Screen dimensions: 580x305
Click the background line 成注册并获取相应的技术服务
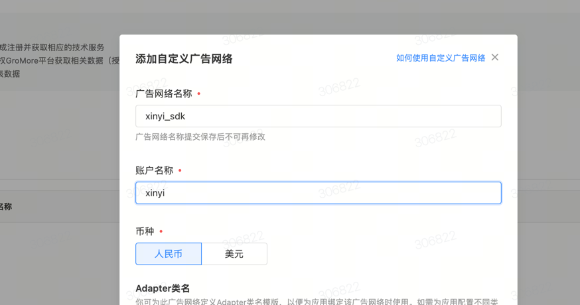52,48
